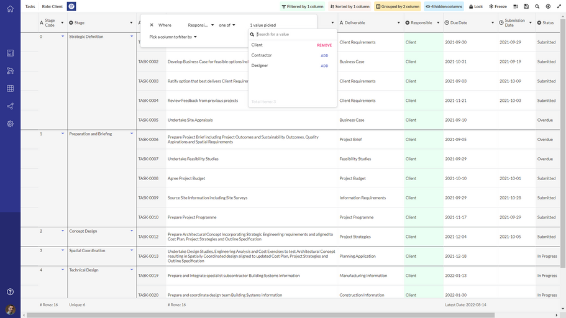566x318 pixels.
Task: Open the table grid sidebar icon
Action: [10, 89]
